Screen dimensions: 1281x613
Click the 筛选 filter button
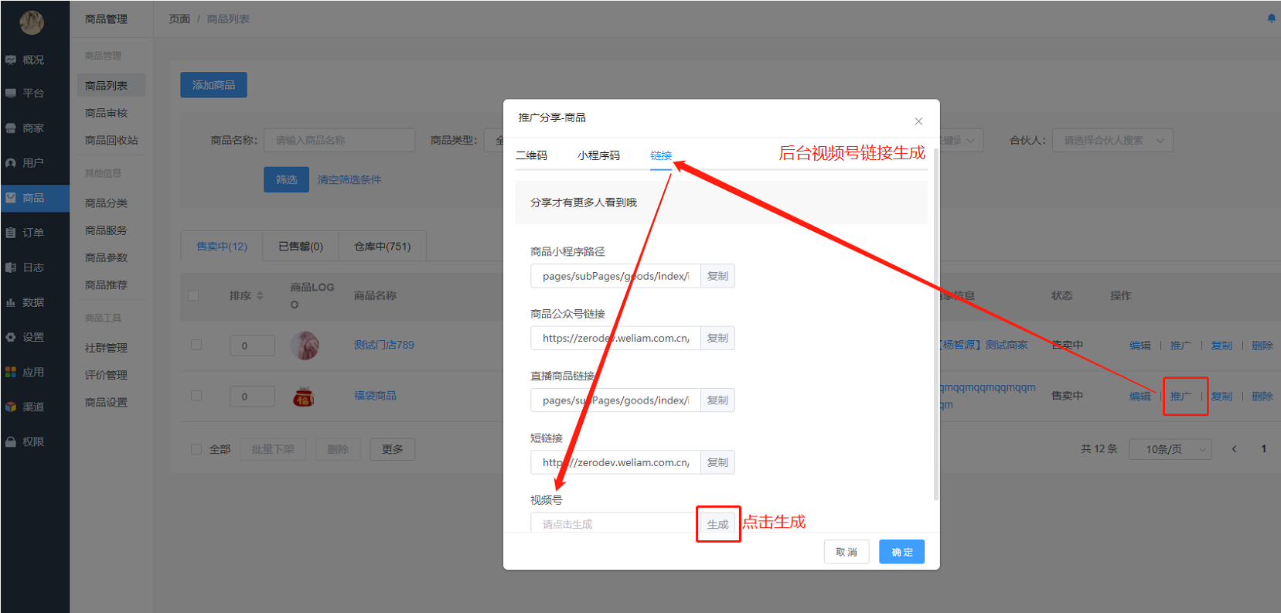(x=286, y=179)
